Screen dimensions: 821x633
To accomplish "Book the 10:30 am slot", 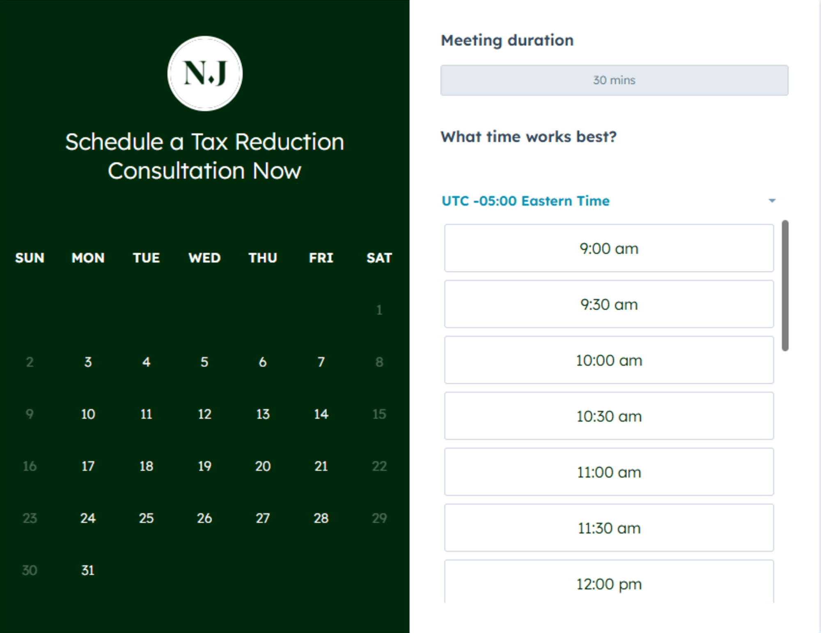I will (609, 416).
